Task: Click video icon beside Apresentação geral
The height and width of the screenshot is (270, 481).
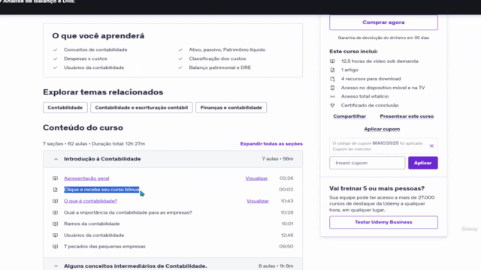Action: (55, 178)
